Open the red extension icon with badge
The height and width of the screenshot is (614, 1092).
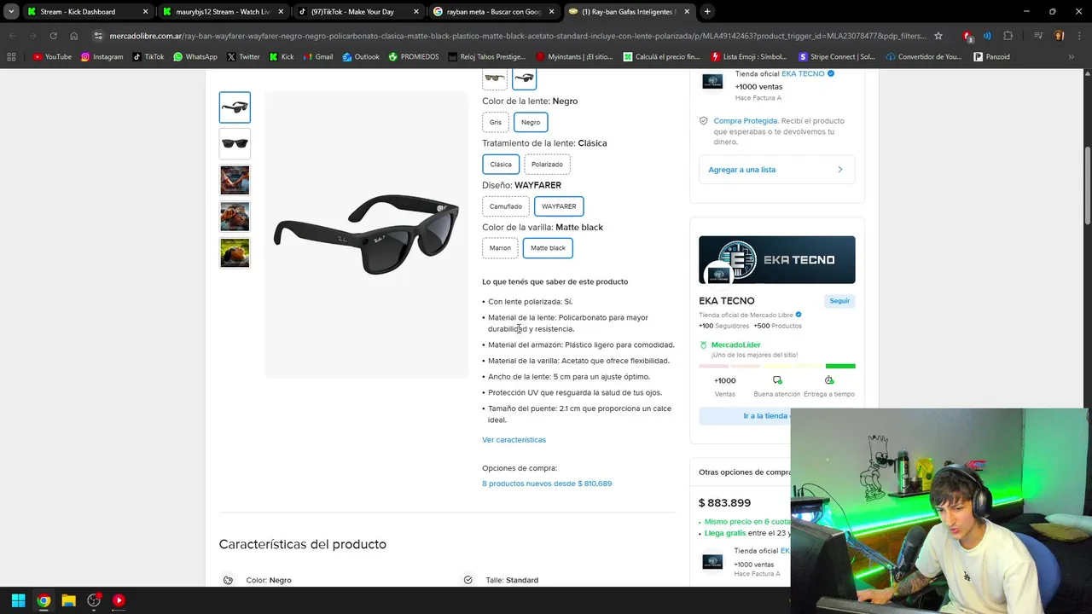tap(967, 36)
